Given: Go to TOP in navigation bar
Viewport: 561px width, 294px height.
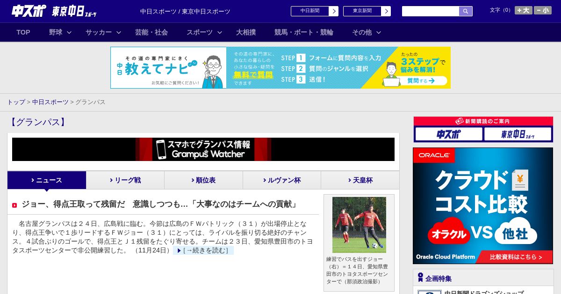Looking at the screenshot, I should pyautogui.click(x=23, y=32).
